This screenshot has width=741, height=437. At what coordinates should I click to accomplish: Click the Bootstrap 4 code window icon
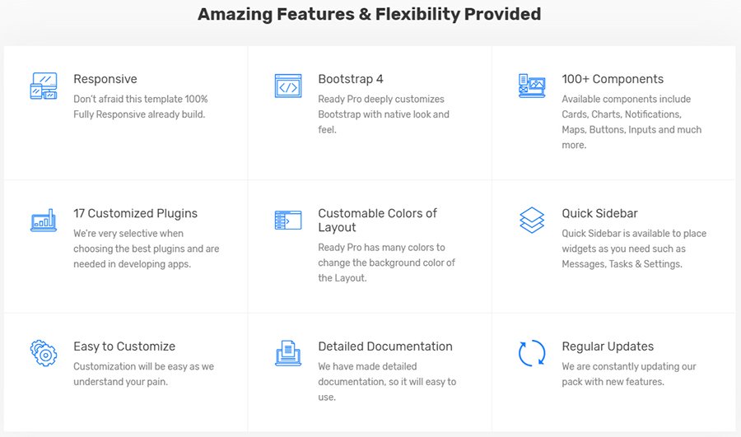(x=288, y=86)
